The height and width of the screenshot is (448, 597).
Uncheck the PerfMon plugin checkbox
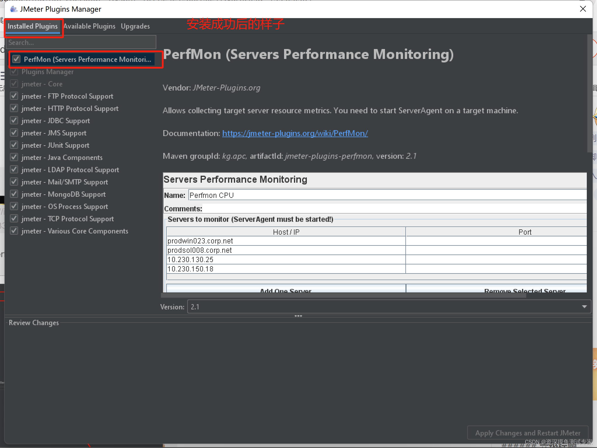click(16, 59)
